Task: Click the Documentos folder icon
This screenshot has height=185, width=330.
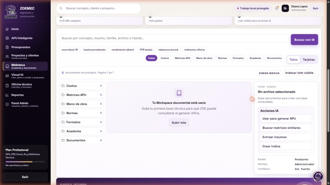Action: tap(63, 140)
